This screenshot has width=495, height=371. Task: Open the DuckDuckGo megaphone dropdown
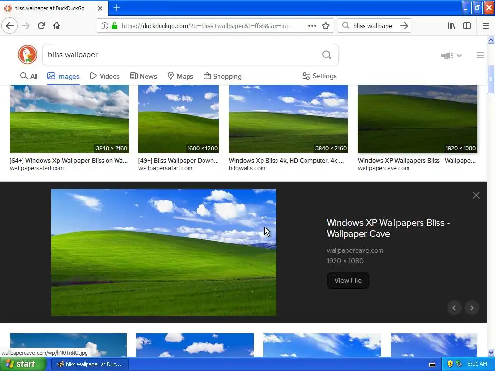pos(451,56)
